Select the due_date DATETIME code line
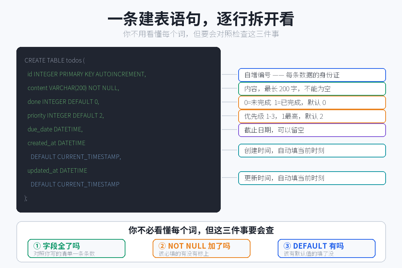The width and height of the screenshot is (402, 268). pyautogui.click(x=55, y=129)
